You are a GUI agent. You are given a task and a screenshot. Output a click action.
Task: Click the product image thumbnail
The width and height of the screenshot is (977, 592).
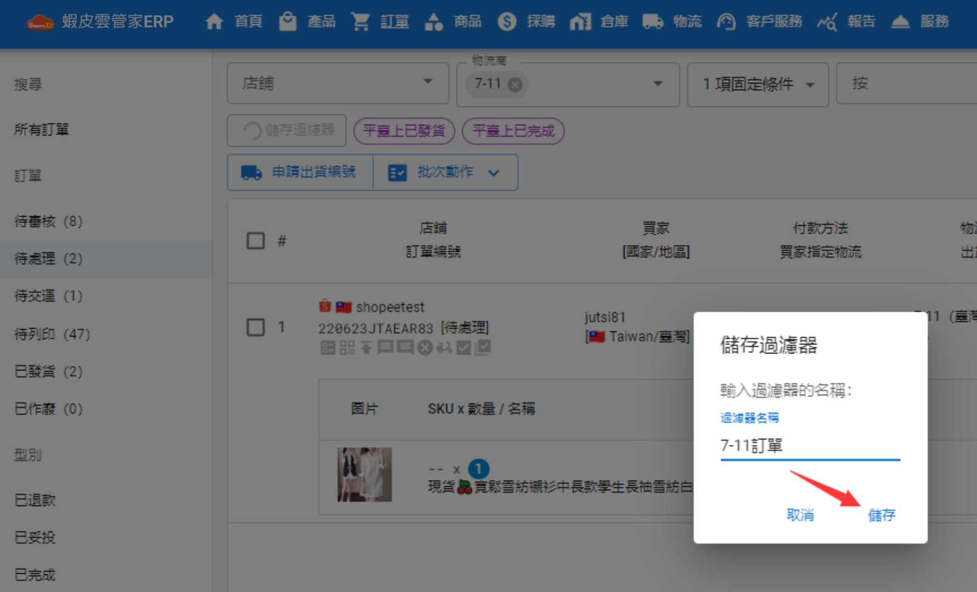coord(365,475)
